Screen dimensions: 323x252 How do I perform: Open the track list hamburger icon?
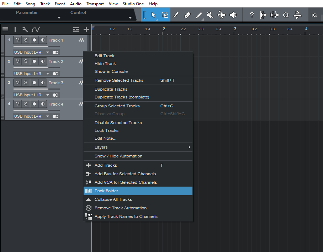coord(5,30)
